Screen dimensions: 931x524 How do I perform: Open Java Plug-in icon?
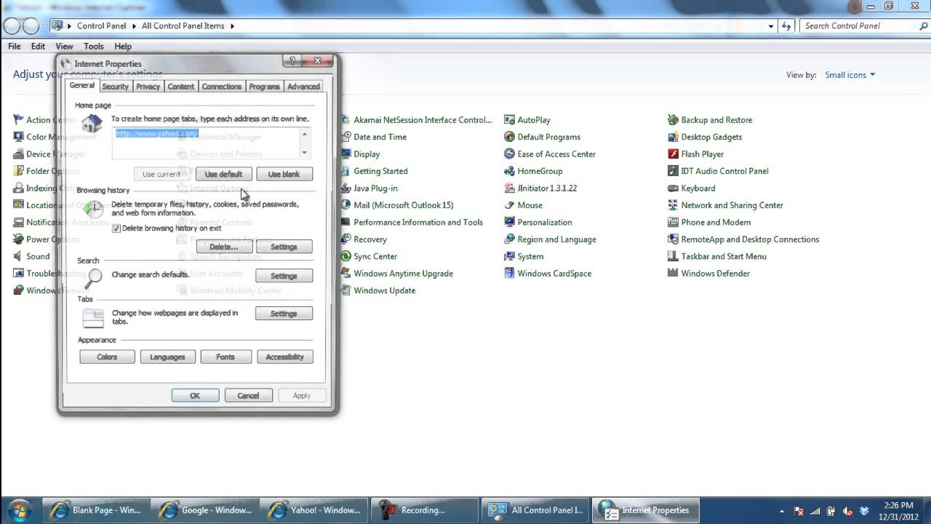tap(369, 188)
